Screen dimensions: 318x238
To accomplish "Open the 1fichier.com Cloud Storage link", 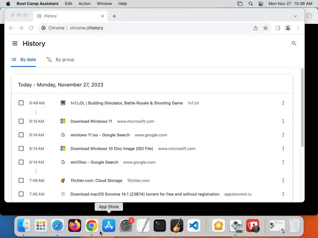I will tap(96, 180).
